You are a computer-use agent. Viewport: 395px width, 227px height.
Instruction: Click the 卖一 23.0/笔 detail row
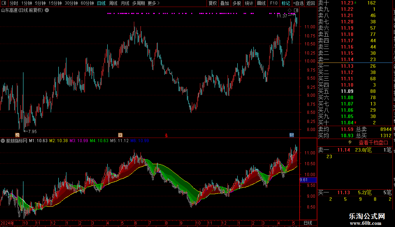pos(355,150)
